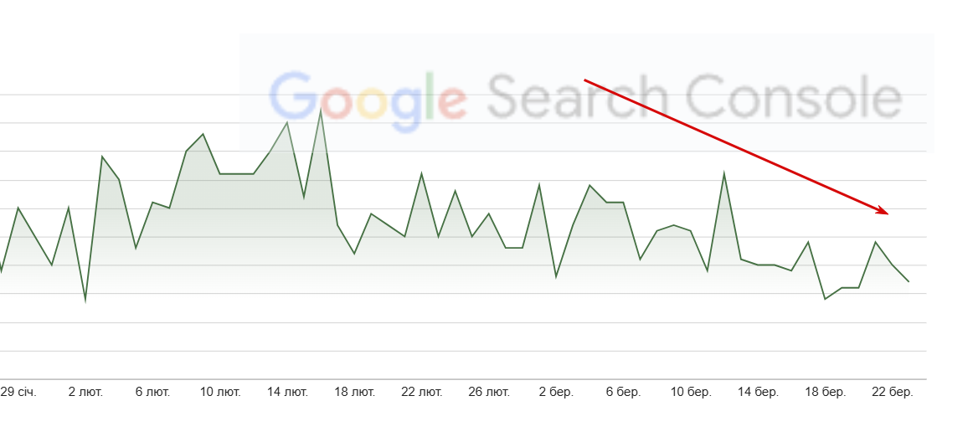The image size is (973, 437).
Task: Click the '10 бер.' axis label
Action: 691,393
